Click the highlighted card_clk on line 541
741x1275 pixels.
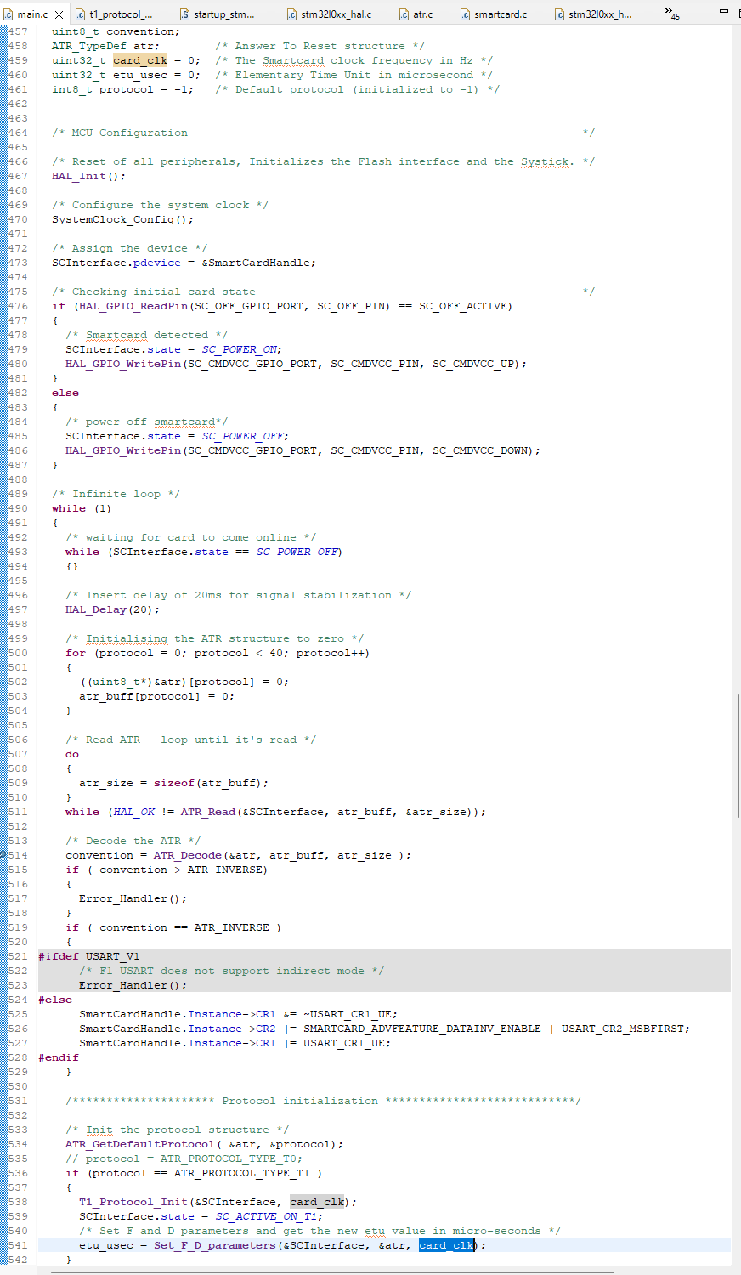(x=447, y=1245)
